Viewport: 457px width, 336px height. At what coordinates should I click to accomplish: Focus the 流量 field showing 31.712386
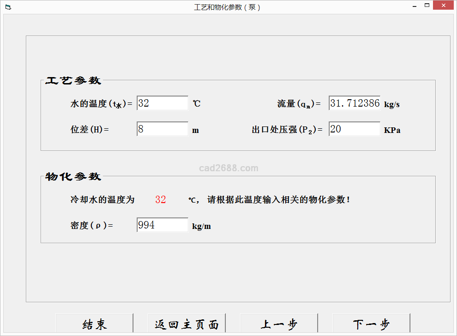click(355, 103)
